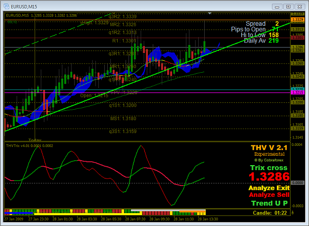Click the orange 1.3329 price axis tag

(x=298, y=19)
